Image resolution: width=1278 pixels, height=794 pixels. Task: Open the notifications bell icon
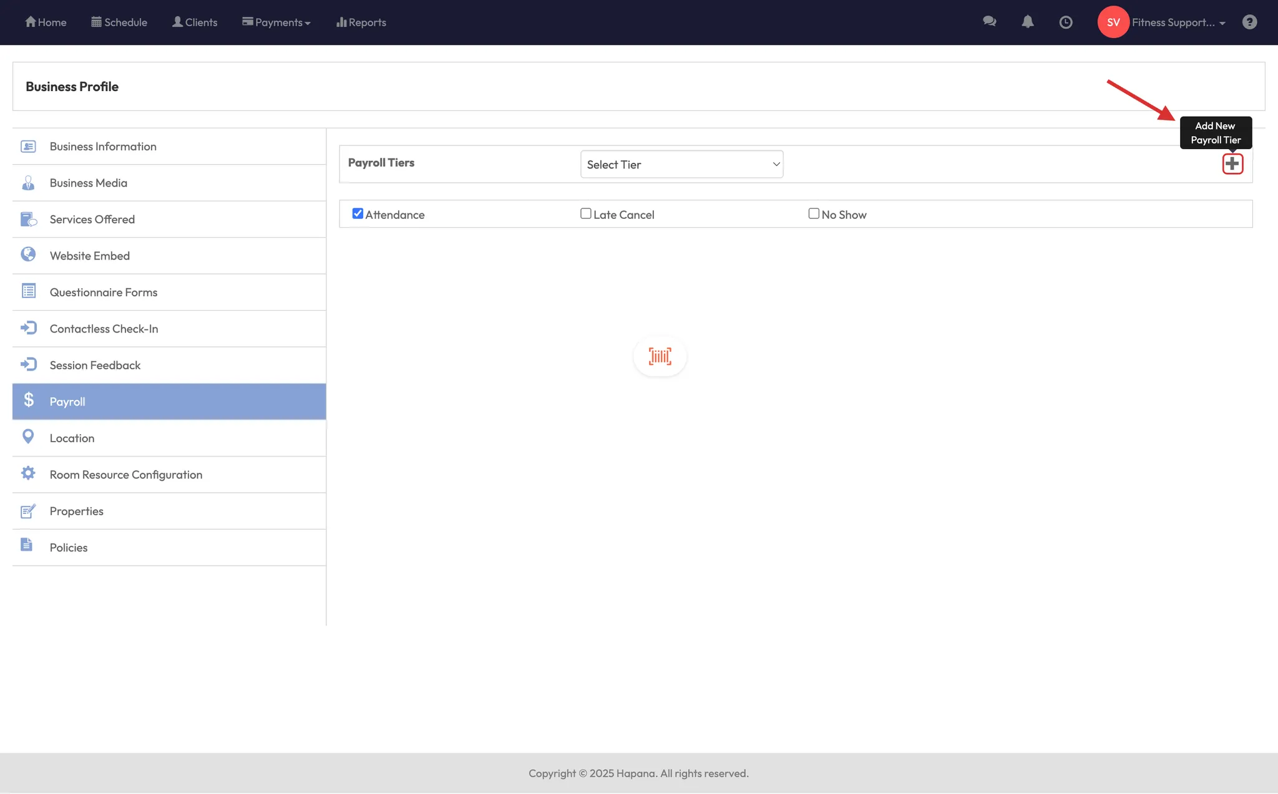1027,22
